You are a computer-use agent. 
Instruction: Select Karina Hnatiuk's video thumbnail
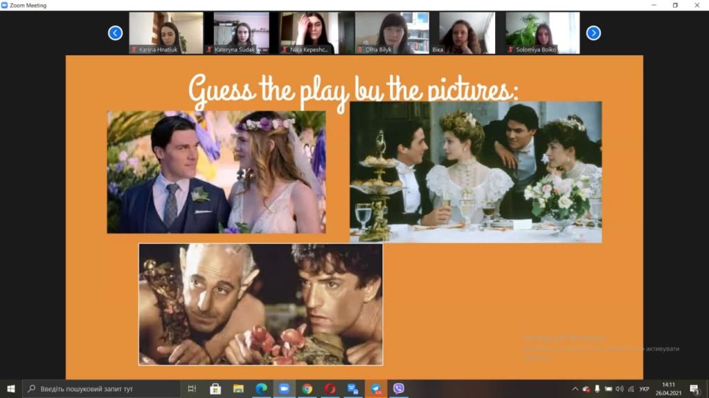(166, 33)
